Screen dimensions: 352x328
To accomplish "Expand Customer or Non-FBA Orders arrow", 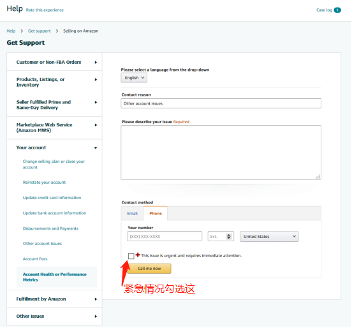I will click(x=96, y=63).
